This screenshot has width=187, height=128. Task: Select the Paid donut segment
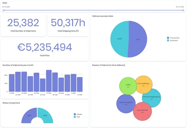coord(45,115)
